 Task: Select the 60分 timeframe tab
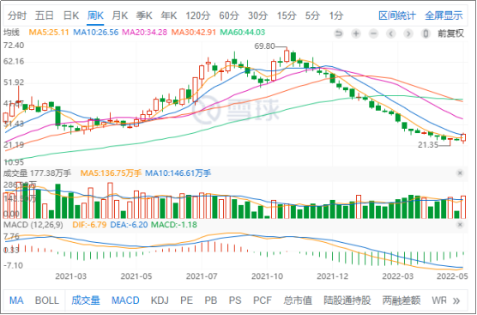click(229, 15)
